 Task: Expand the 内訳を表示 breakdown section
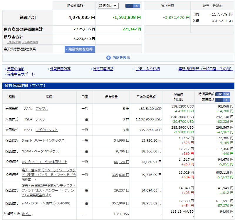121,58
